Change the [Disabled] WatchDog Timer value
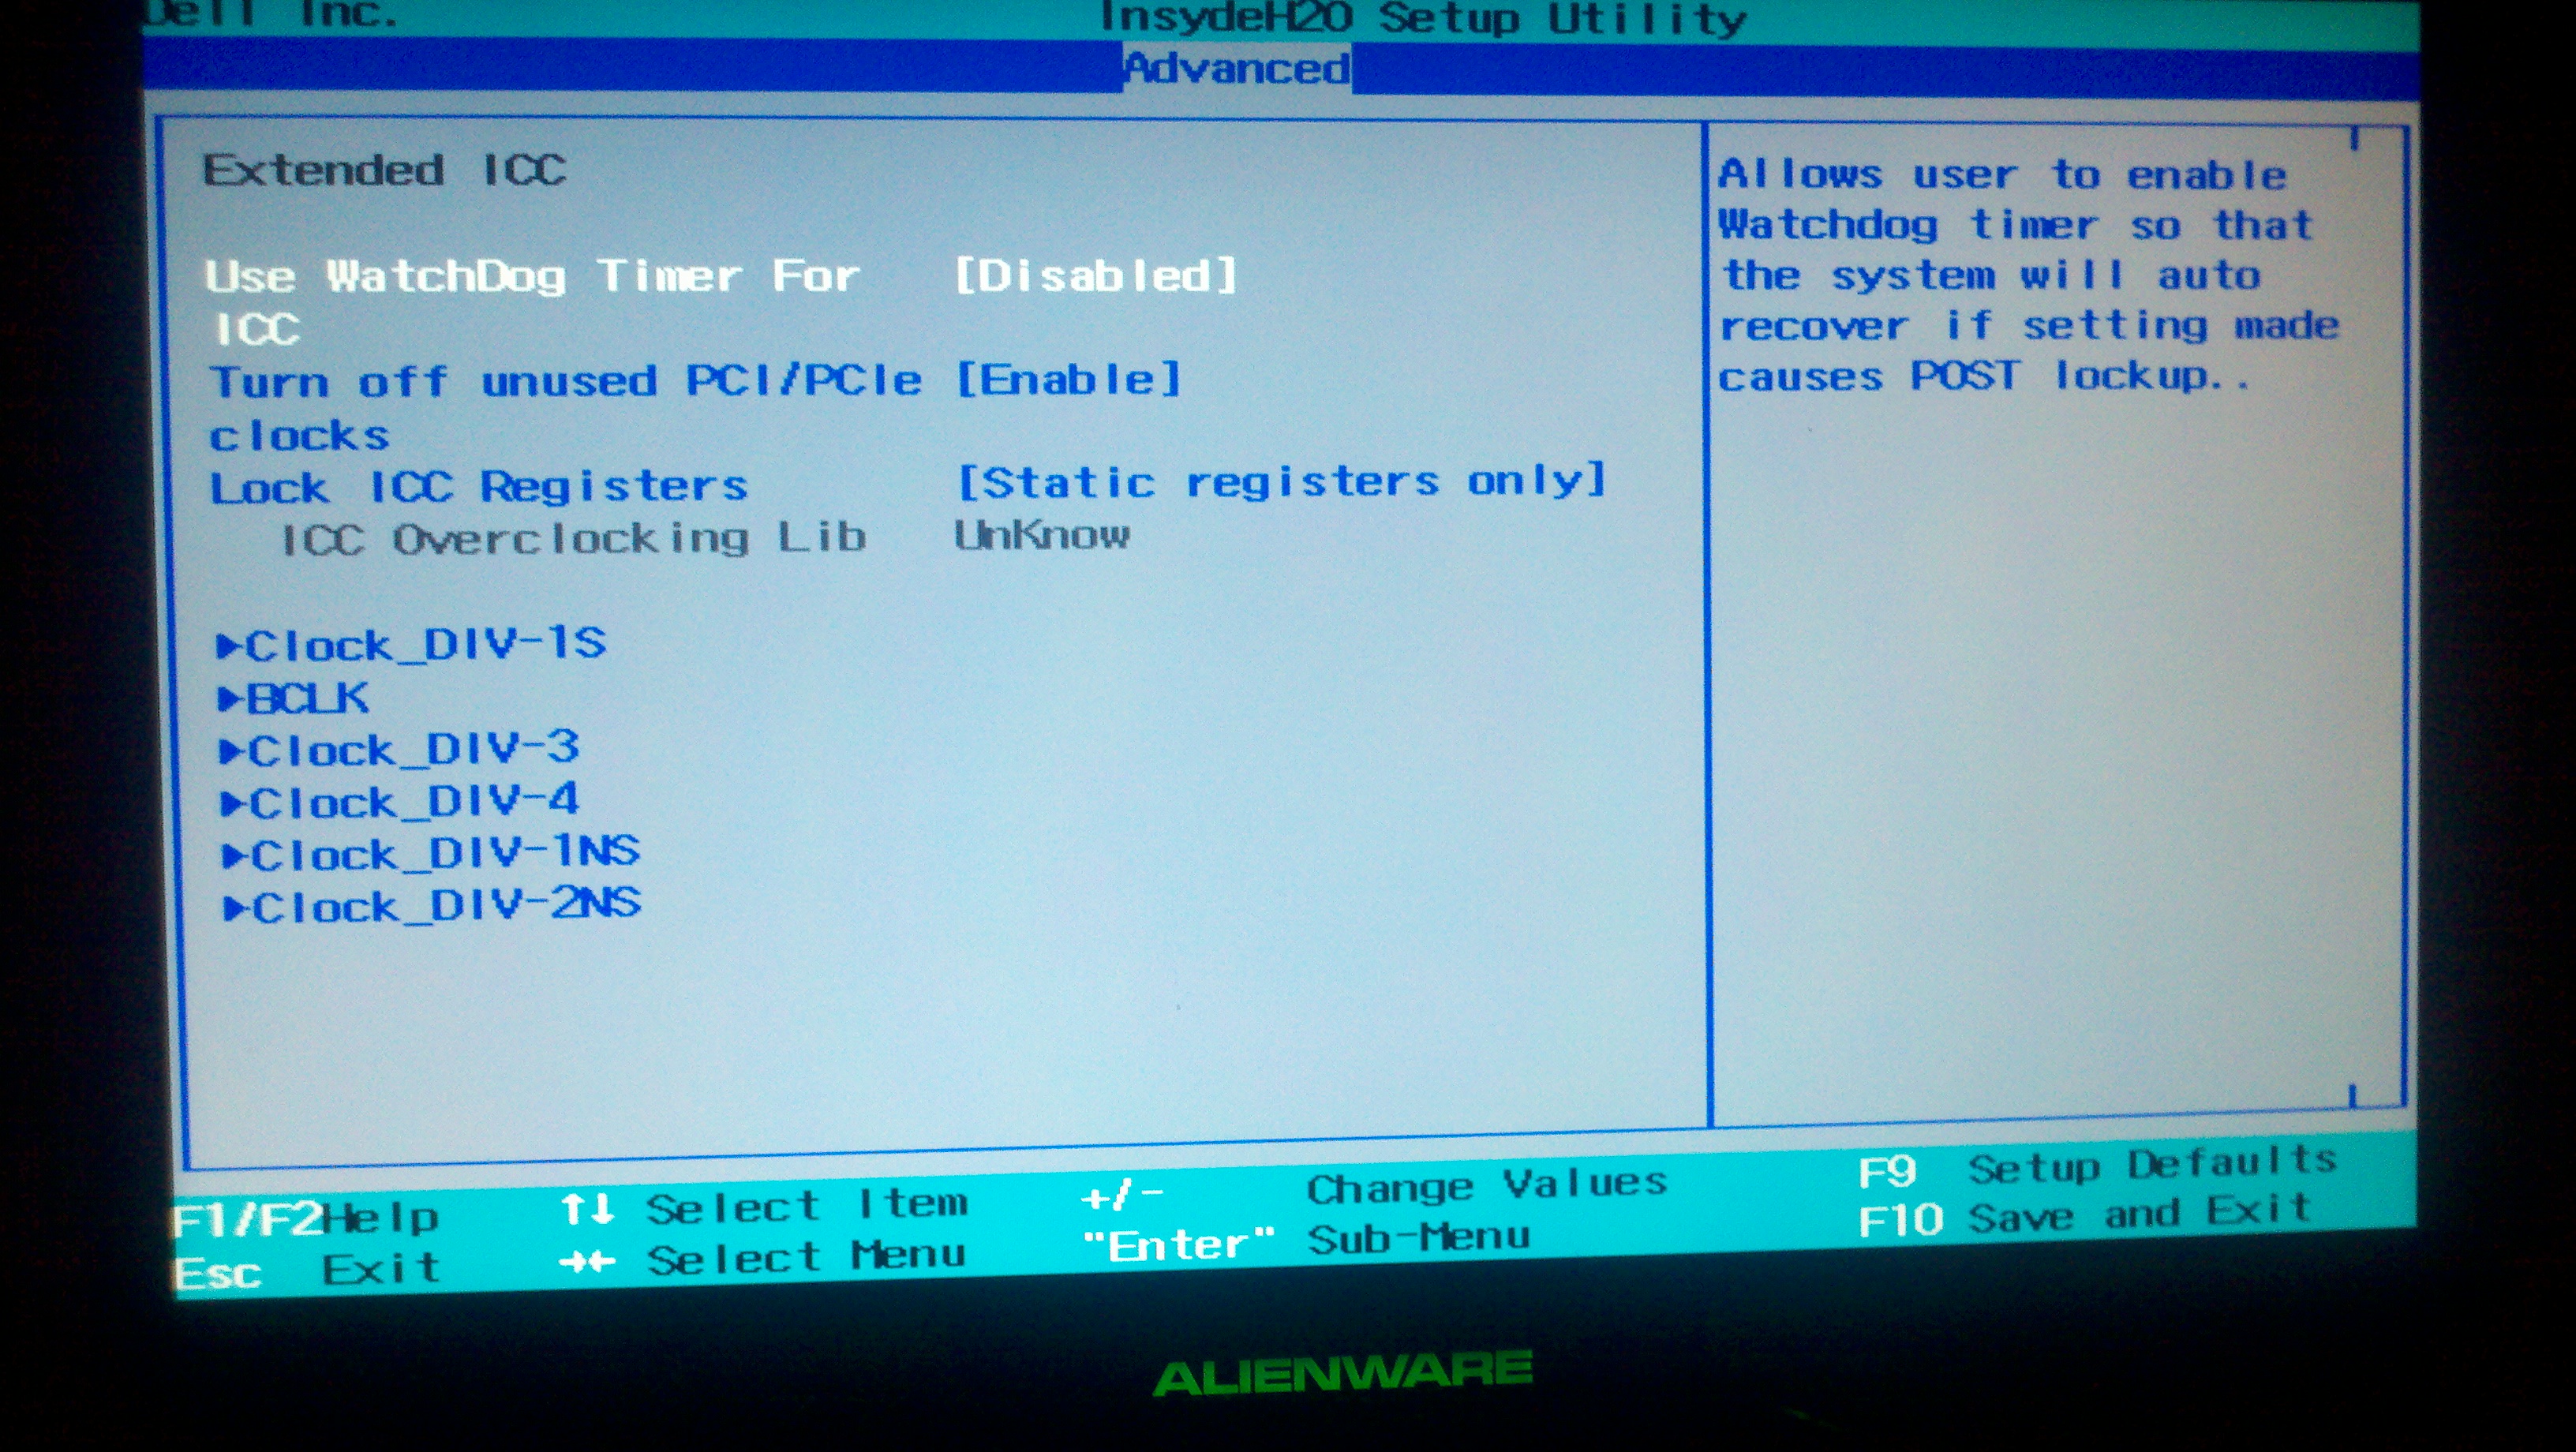Image resolution: width=2576 pixels, height=1452 pixels. (x=1096, y=275)
